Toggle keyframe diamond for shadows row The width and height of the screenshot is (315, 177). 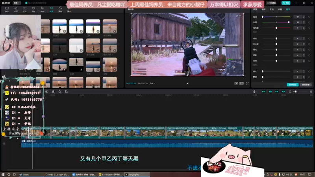(x=309, y=55)
